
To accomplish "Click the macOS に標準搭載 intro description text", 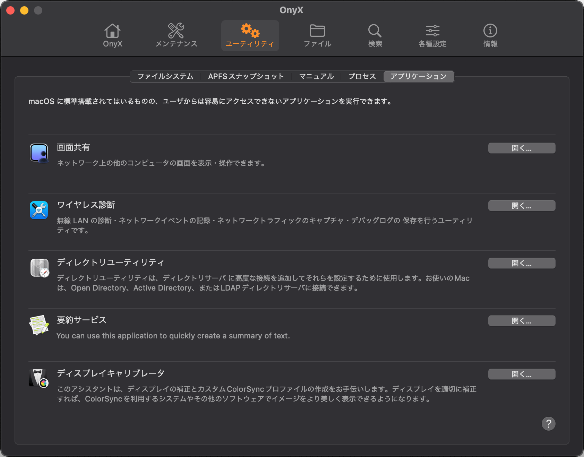I will [x=210, y=101].
